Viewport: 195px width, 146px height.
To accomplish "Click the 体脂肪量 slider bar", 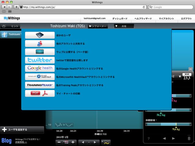I will point(168,124).
